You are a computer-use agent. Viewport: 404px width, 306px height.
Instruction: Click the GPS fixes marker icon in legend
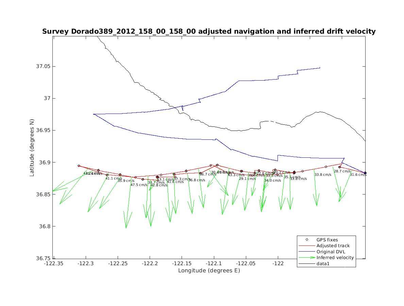[x=306, y=240]
